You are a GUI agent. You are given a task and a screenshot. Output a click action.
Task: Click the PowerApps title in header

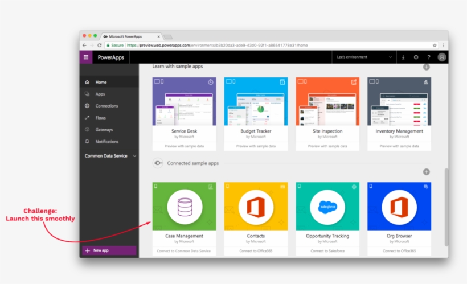pos(111,57)
